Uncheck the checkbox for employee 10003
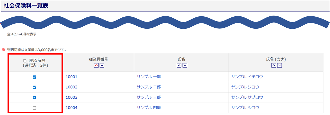This screenshot has height=115, width=330. coord(34,98)
